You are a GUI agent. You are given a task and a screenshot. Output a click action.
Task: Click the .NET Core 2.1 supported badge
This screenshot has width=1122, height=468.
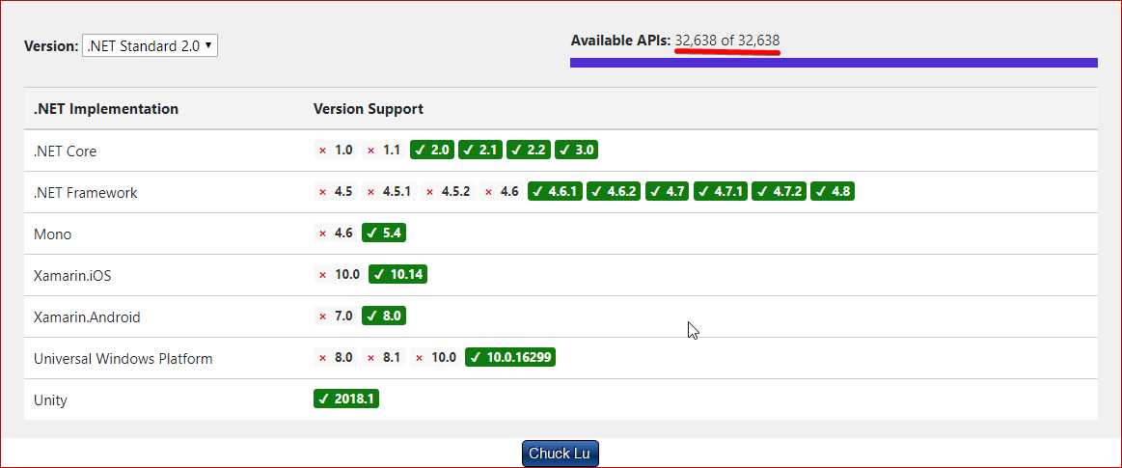(x=480, y=151)
